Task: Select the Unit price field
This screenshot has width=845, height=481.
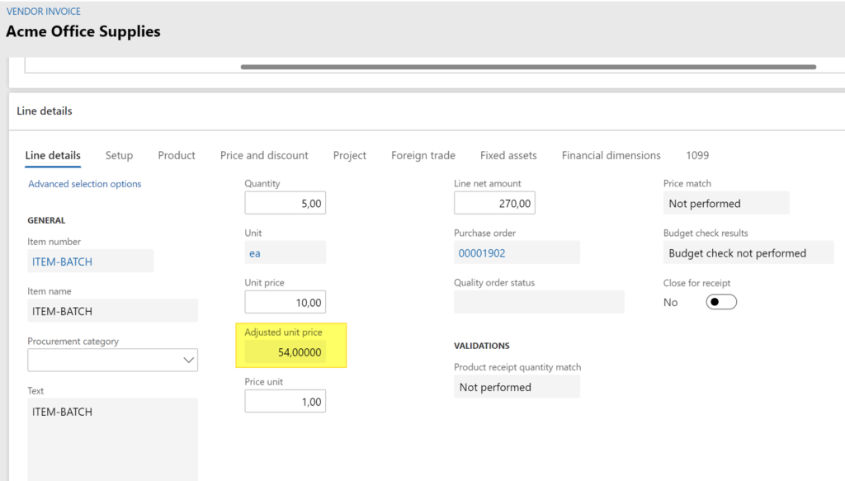Action: coord(285,301)
